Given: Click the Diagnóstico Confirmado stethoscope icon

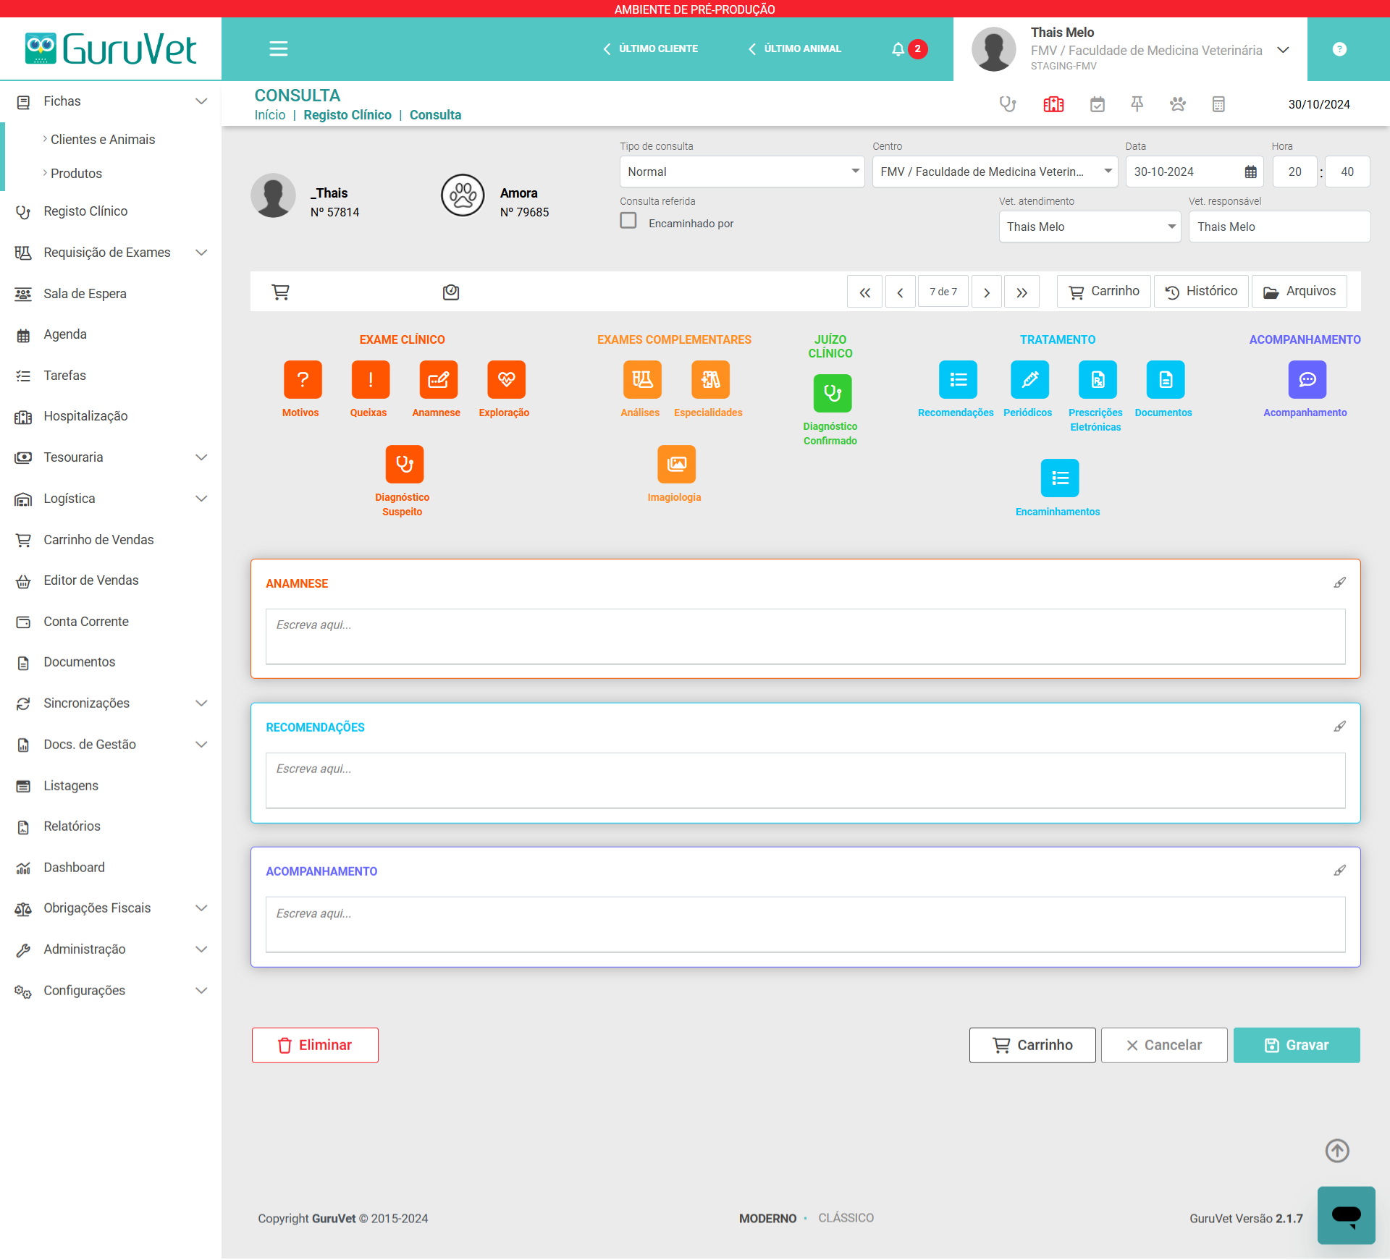Looking at the screenshot, I should pyautogui.click(x=832, y=393).
